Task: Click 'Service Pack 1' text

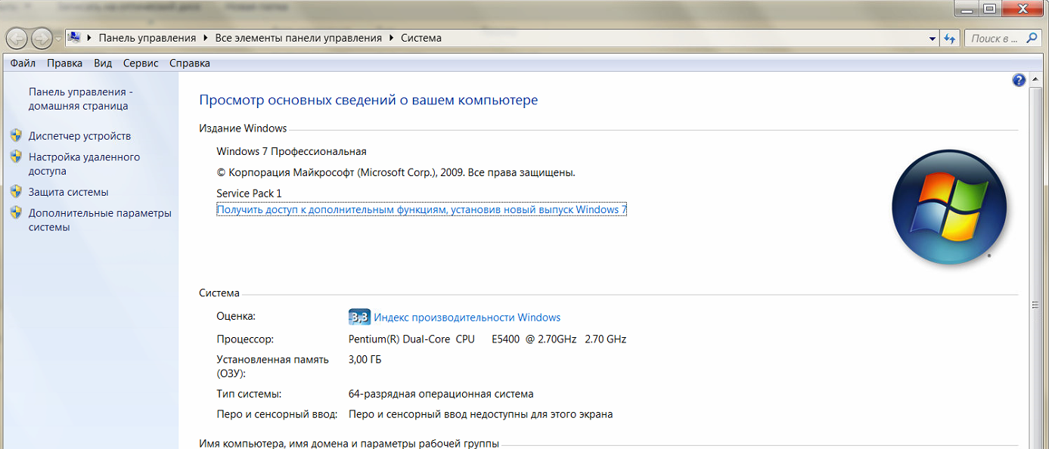Action: (x=249, y=194)
